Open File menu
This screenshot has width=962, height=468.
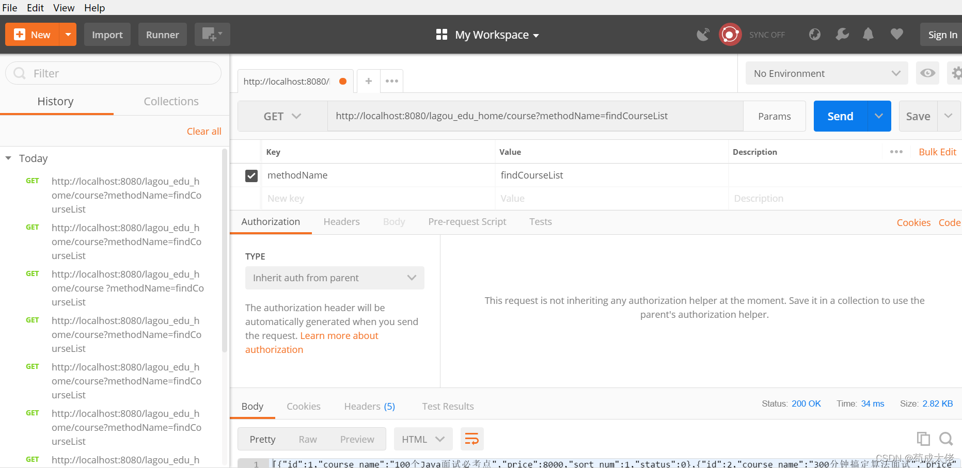10,8
